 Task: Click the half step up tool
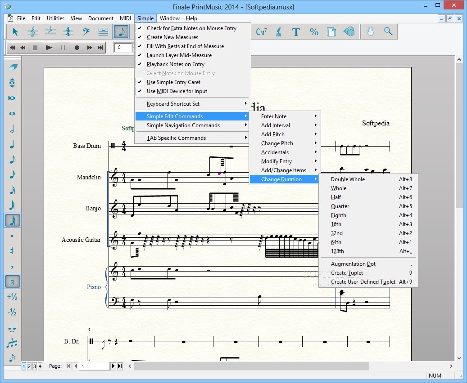(12, 297)
